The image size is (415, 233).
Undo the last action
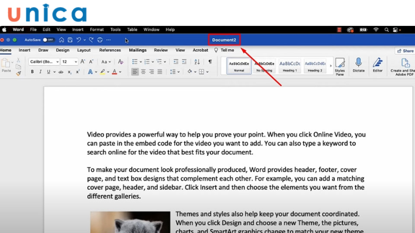79,40
